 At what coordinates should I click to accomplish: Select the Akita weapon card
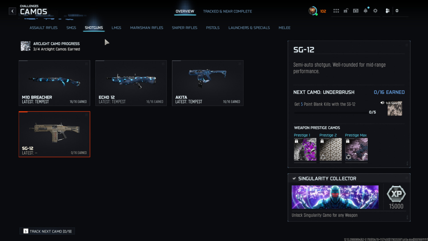(208, 83)
